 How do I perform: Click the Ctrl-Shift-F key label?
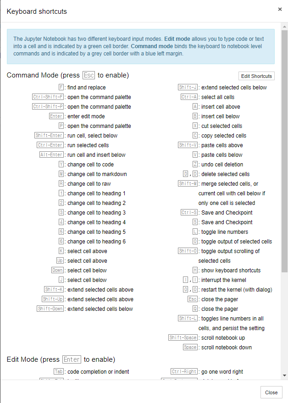48,97
